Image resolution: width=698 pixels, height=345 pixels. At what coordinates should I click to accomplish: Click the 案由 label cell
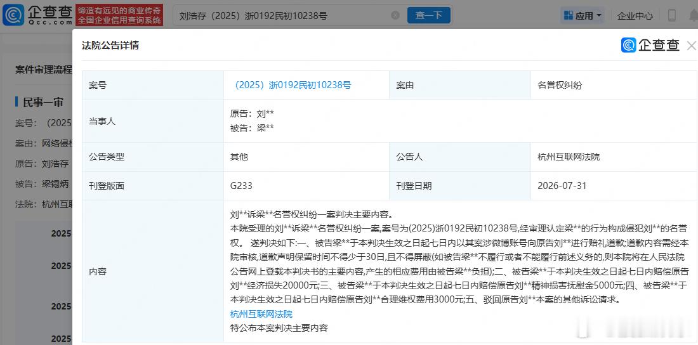(x=460, y=85)
